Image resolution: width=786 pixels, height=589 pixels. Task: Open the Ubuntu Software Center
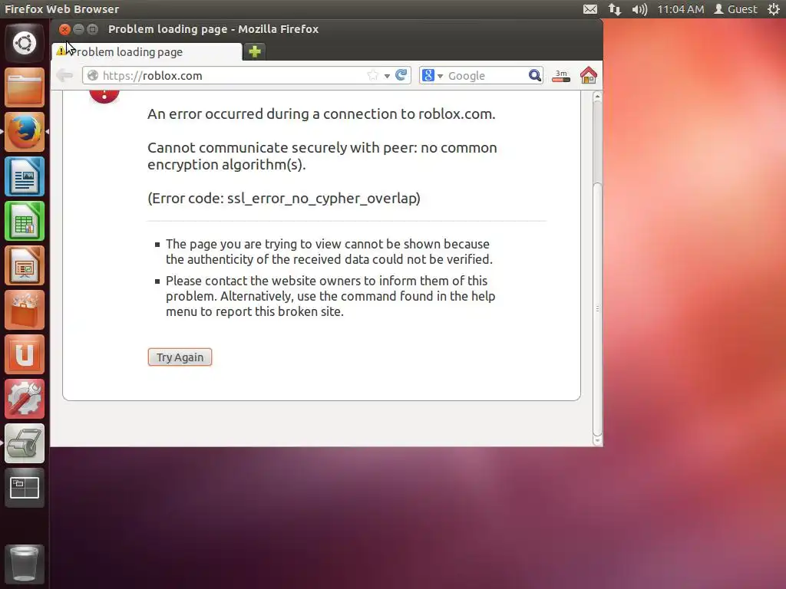point(25,310)
